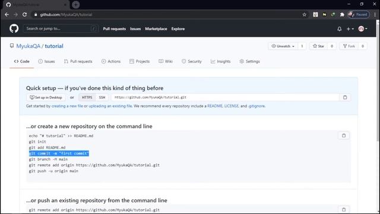Open the Chrome extensions puzzle icon
This screenshot has width=380, height=214.
click(342, 14)
